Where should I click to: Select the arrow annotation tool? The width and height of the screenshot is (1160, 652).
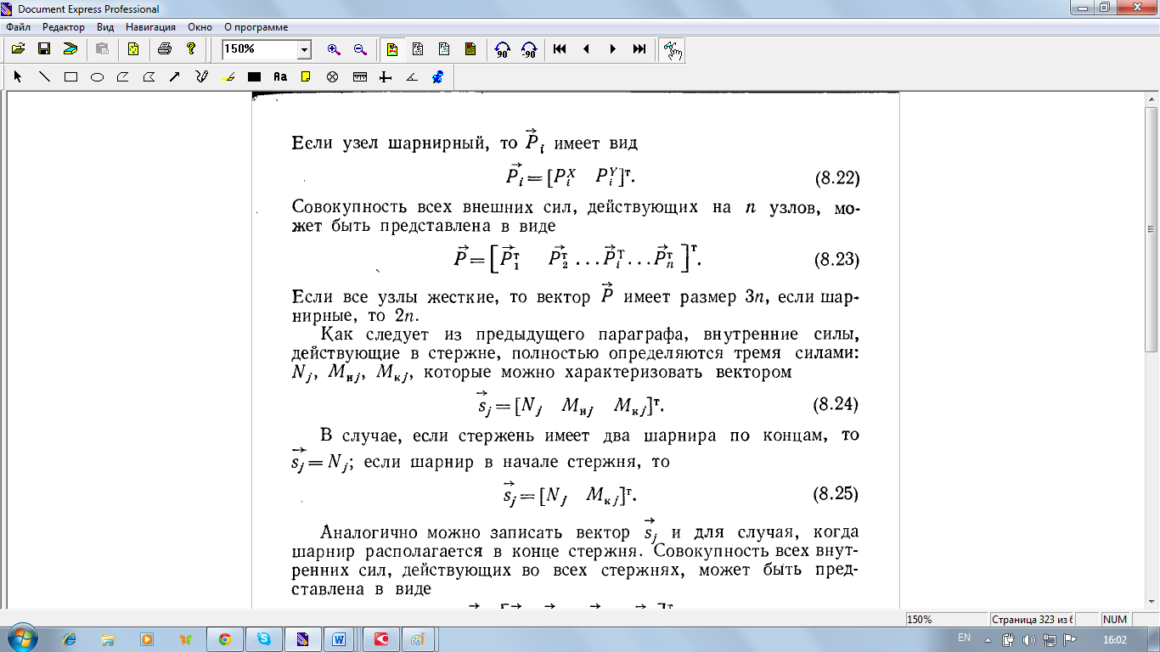coord(175,76)
